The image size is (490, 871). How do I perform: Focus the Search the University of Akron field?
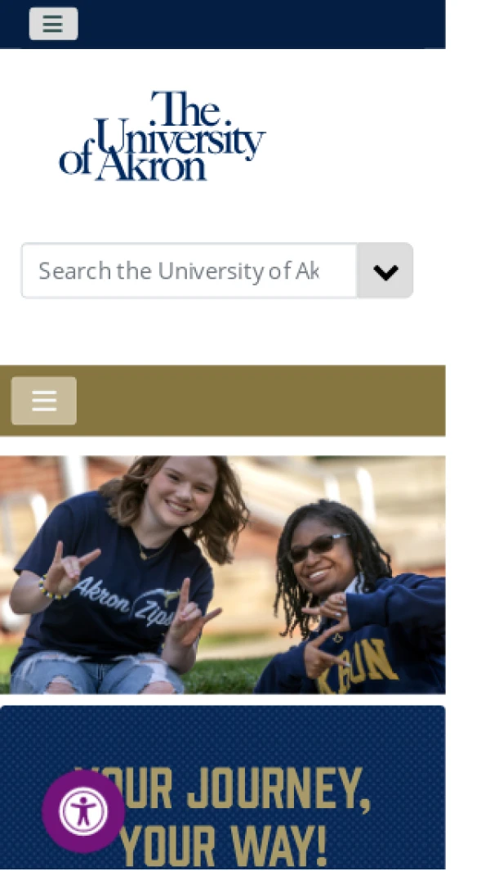189,271
